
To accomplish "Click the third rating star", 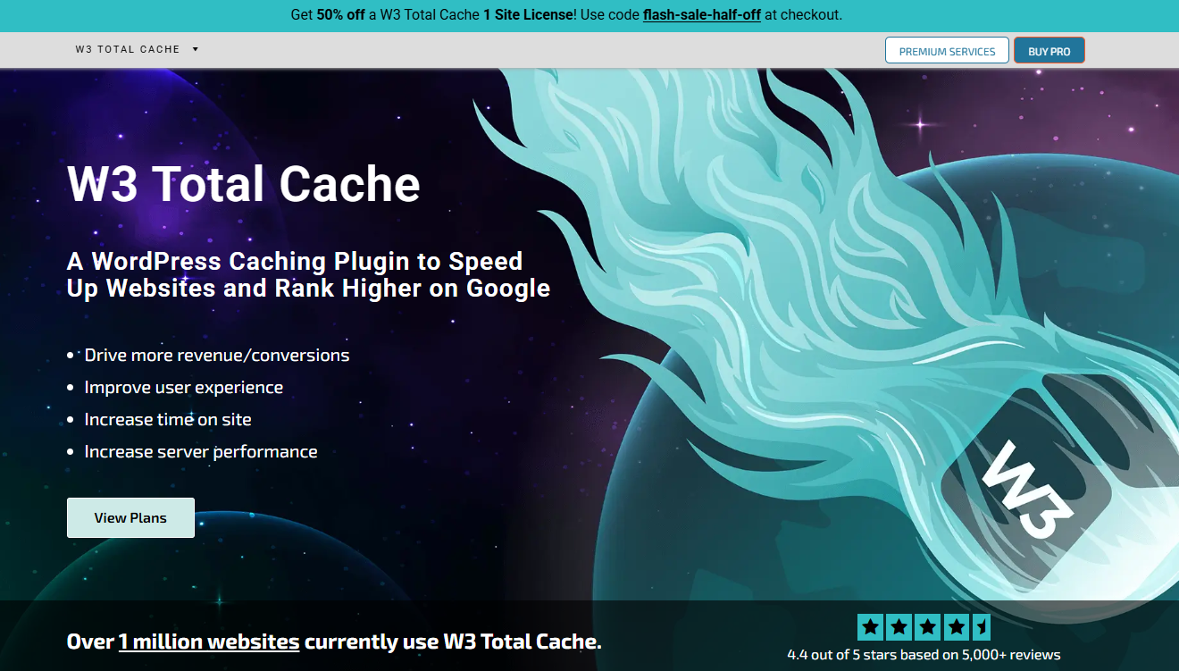I will (x=926, y=627).
